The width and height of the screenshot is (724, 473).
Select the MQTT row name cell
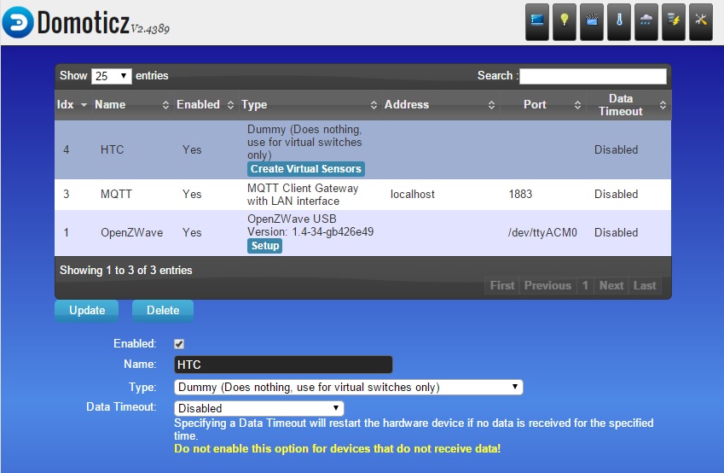pos(116,194)
